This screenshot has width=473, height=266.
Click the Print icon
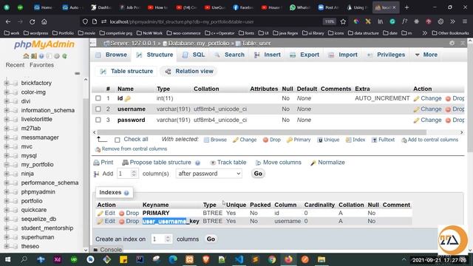[97, 163]
